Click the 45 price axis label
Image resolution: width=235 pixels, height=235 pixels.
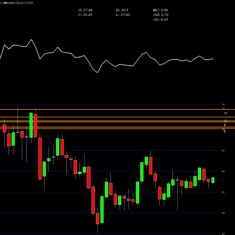click(223, 234)
